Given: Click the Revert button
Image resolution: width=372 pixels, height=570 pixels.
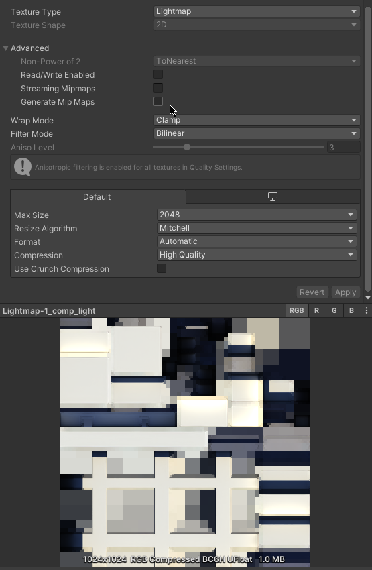Looking at the screenshot, I should [312, 292].
